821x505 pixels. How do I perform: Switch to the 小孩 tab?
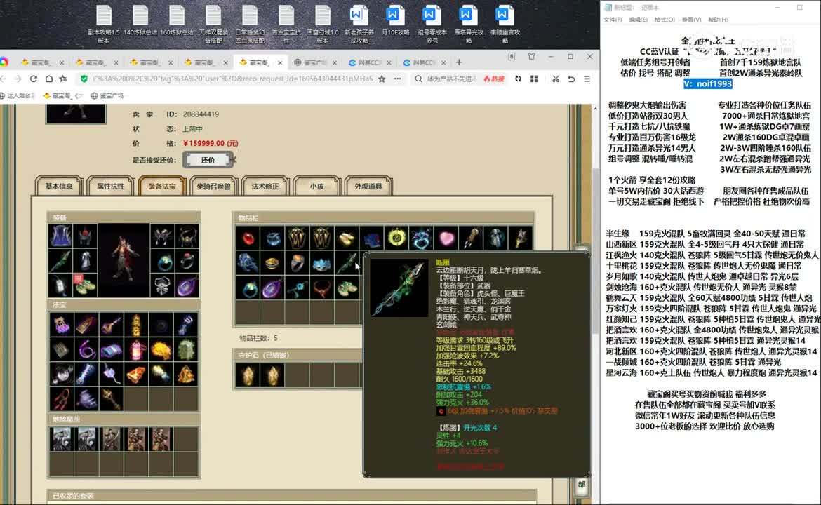tap(316, 187)
